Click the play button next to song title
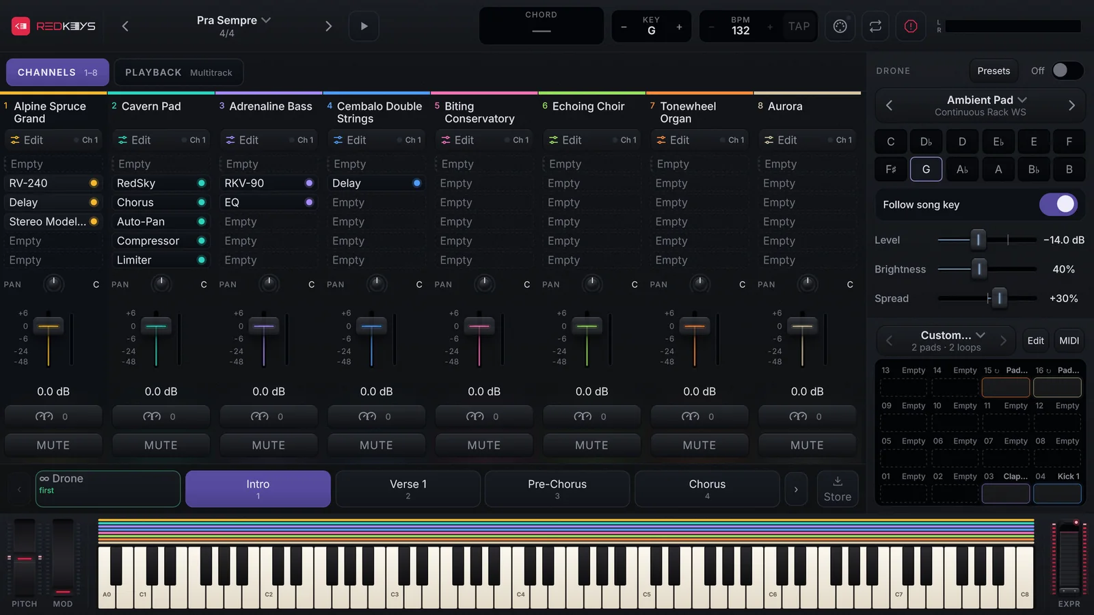 [x=364, y=26]
